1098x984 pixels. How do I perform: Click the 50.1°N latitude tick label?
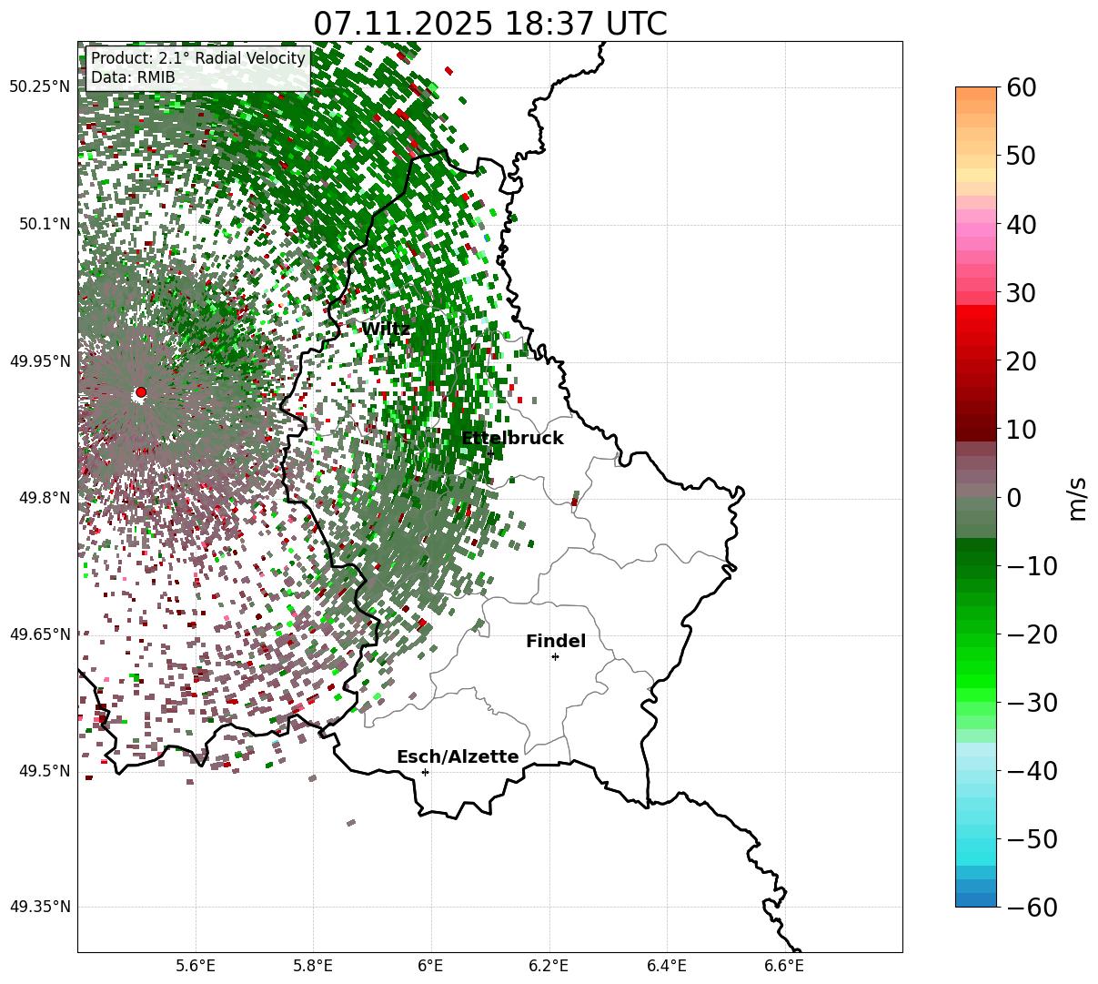44,224
